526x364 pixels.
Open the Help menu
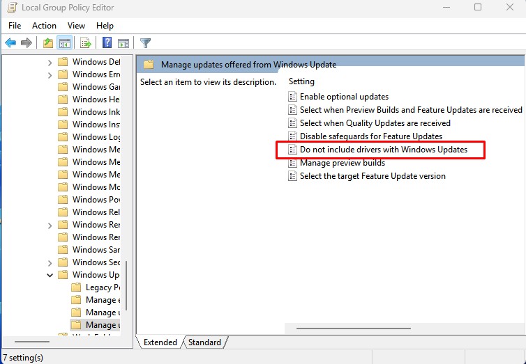(105, 26)
